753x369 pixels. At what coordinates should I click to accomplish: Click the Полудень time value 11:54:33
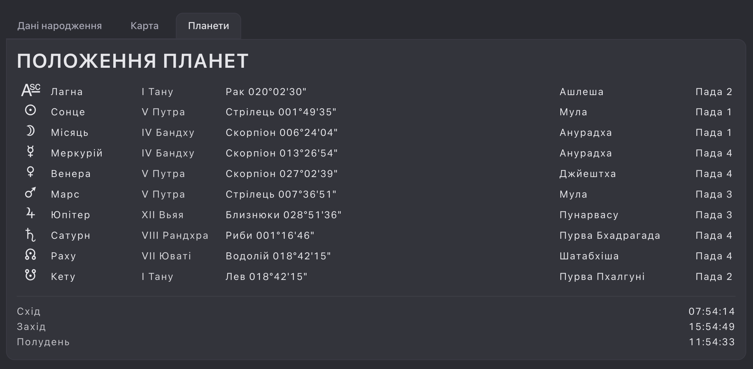pos(711,342)
